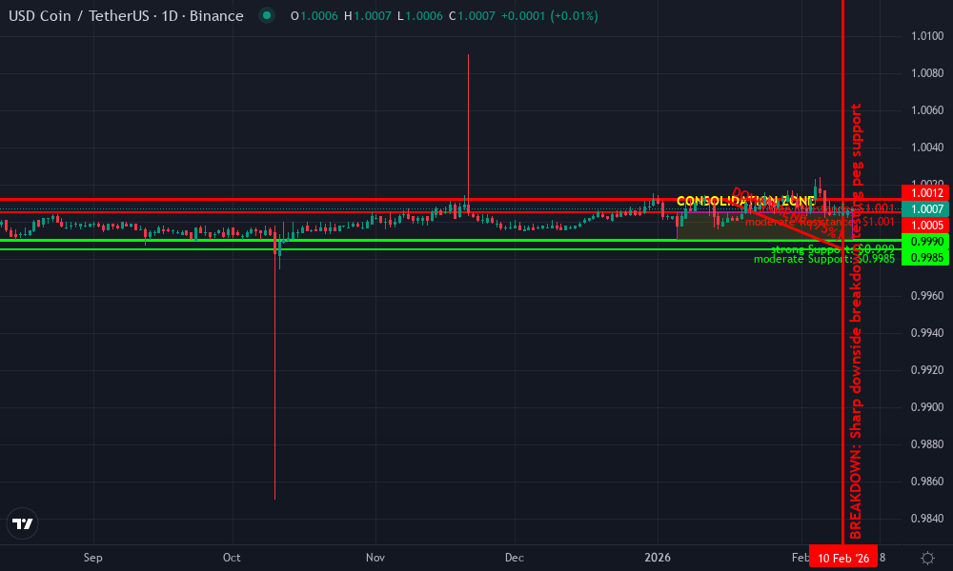Image resolution: width=953 pixels, height=571 pixels.
Task: Click the green market status dot
Action: pyautogui.click(x=268, y=16)
